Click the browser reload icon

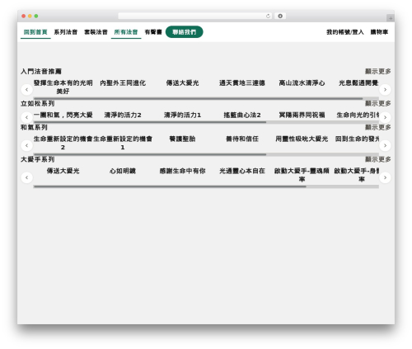coord(268,17)
